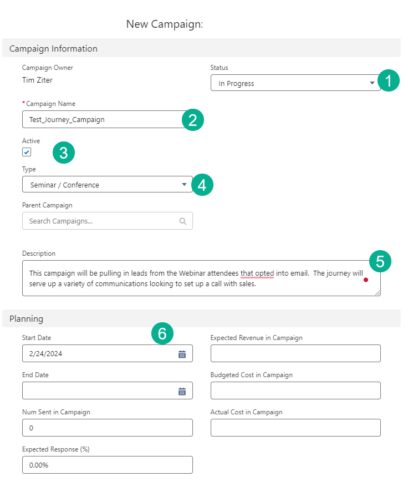
Task: Click the Expected Response (%) value field
Action: [107, 465]
